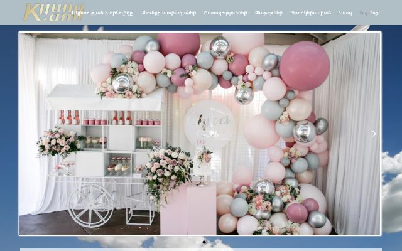Select the slideshow pagination dot

click(x=204, y=242)
